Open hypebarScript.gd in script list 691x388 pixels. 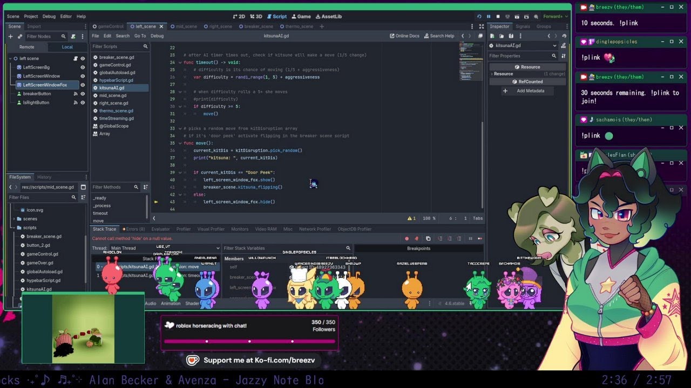(x=116, y=80)
